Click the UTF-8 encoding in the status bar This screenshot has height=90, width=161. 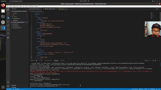click(146, 89)
